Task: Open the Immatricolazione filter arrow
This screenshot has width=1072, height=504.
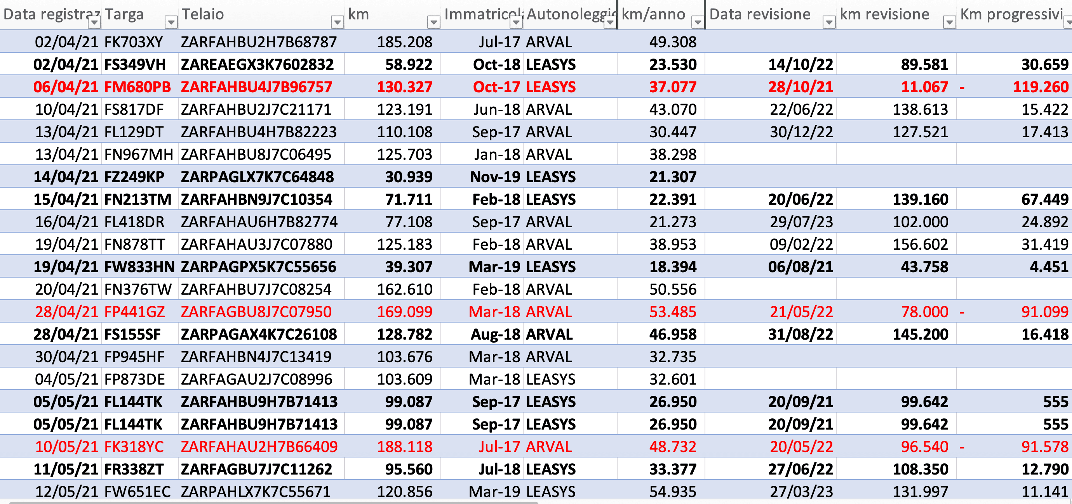Action: pyautogui.click(x=516, y=22)
